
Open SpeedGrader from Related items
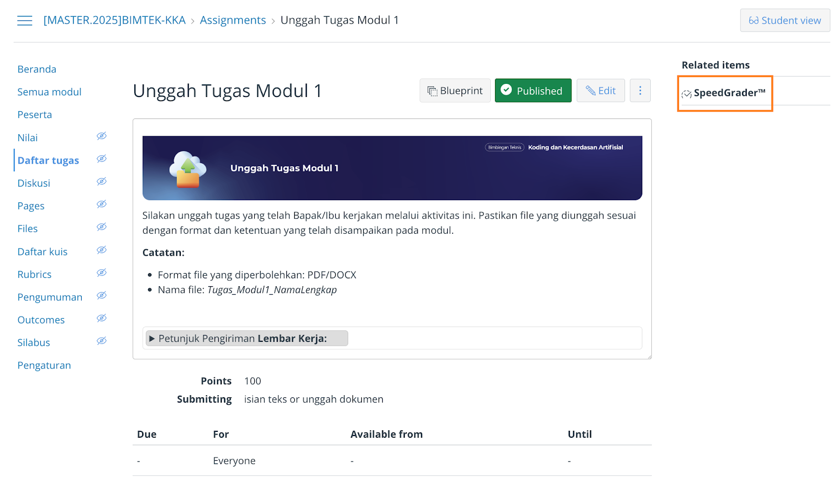(724, 93)
